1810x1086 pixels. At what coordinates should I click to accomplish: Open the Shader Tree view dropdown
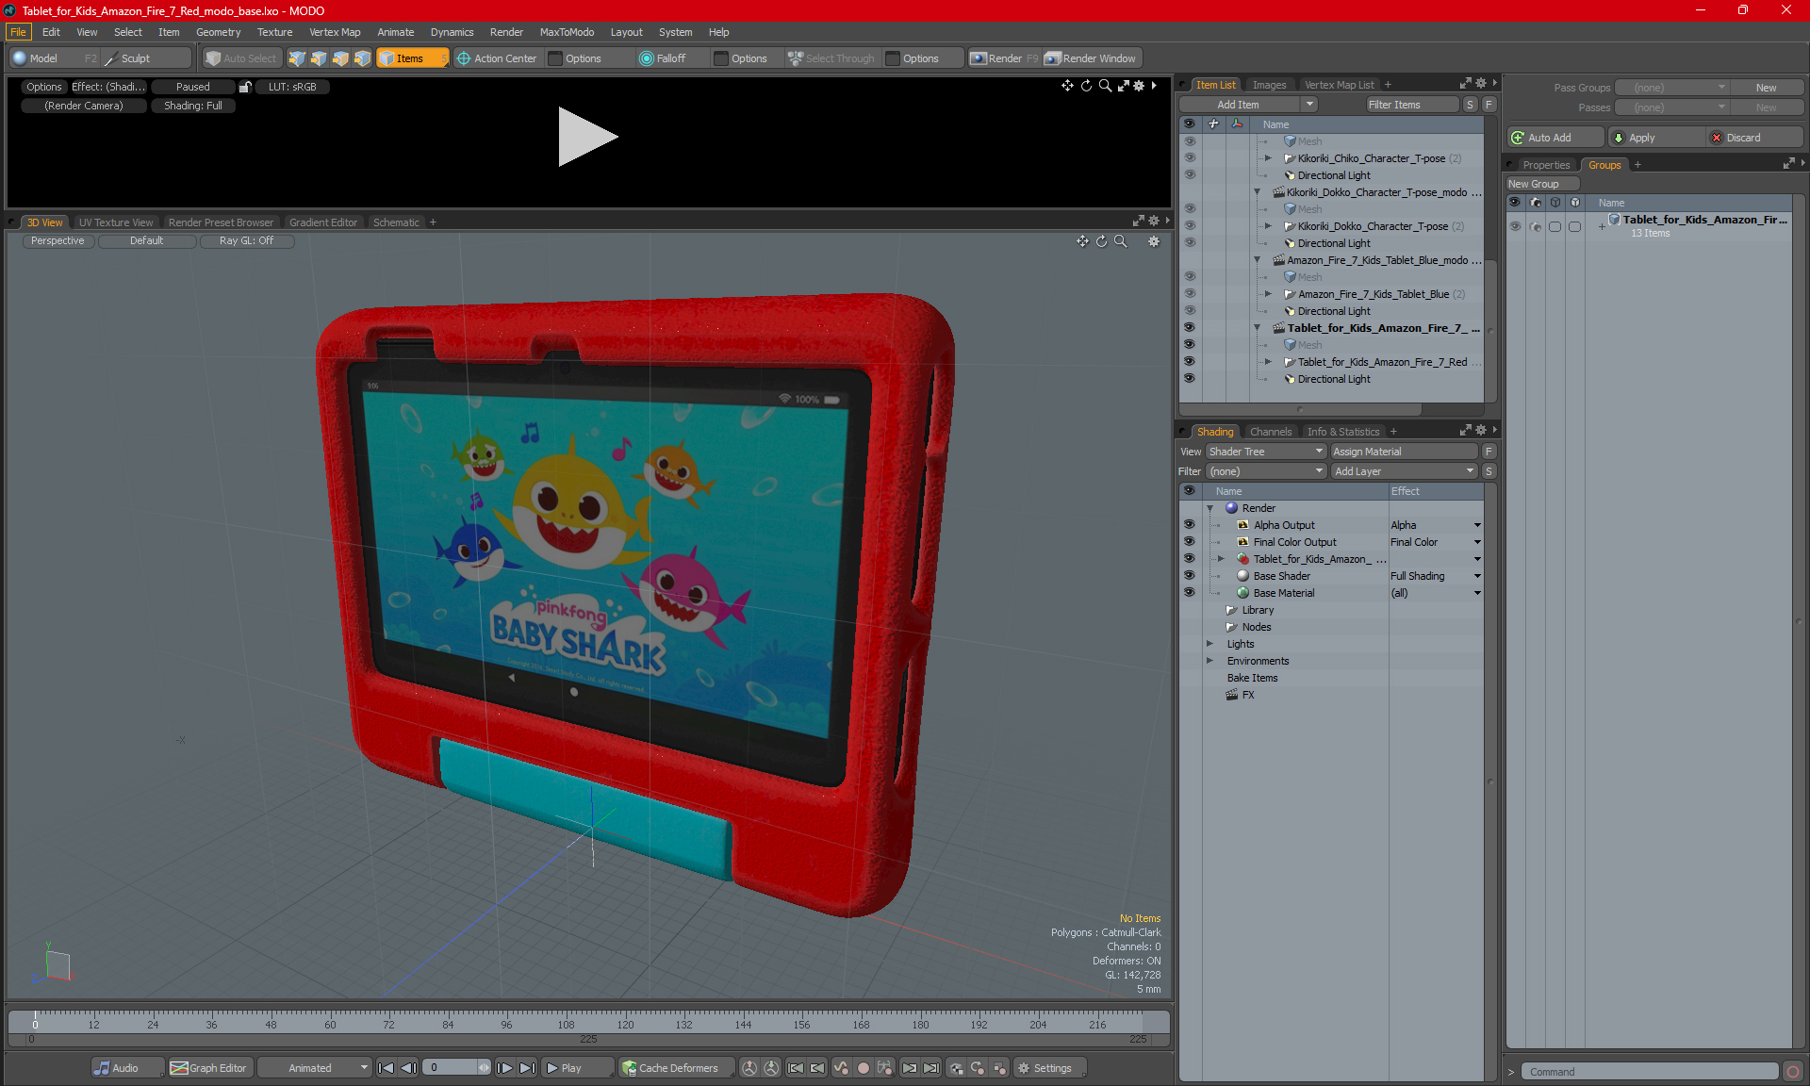1266,452
